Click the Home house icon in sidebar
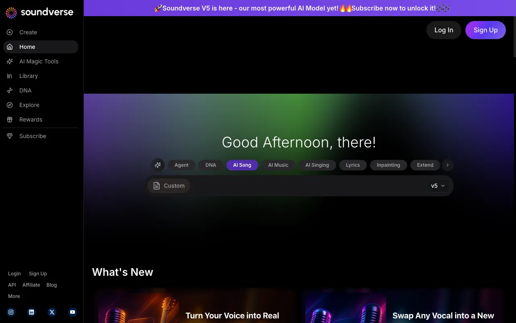This screenshot has width=516, height=323. point(10,47)
